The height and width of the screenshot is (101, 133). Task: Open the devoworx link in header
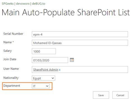[23, 4]
